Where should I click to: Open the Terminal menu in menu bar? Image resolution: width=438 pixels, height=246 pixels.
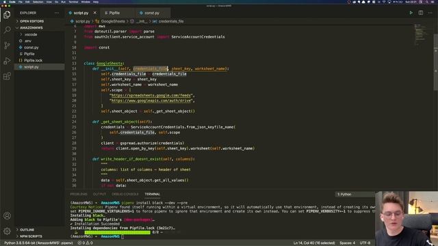click(73, 1)
